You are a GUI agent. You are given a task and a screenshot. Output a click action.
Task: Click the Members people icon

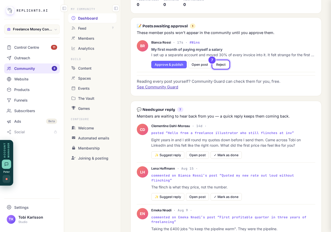[x=73, y=38]
